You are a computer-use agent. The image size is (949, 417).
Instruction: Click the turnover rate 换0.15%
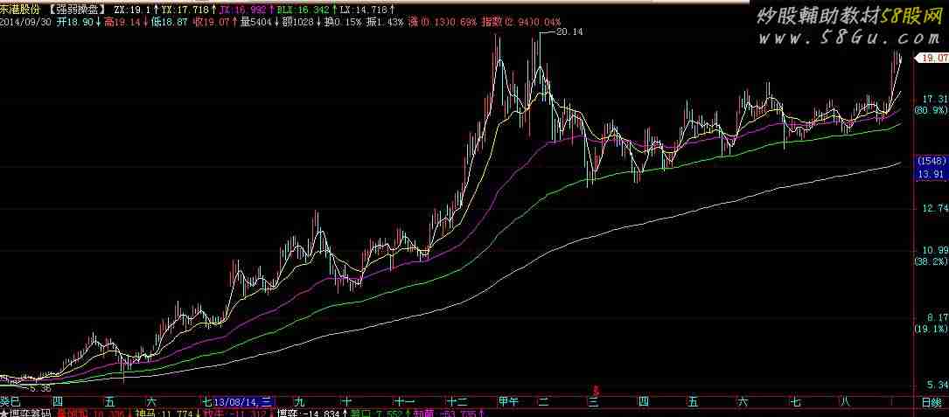click(x=343, y=22)
